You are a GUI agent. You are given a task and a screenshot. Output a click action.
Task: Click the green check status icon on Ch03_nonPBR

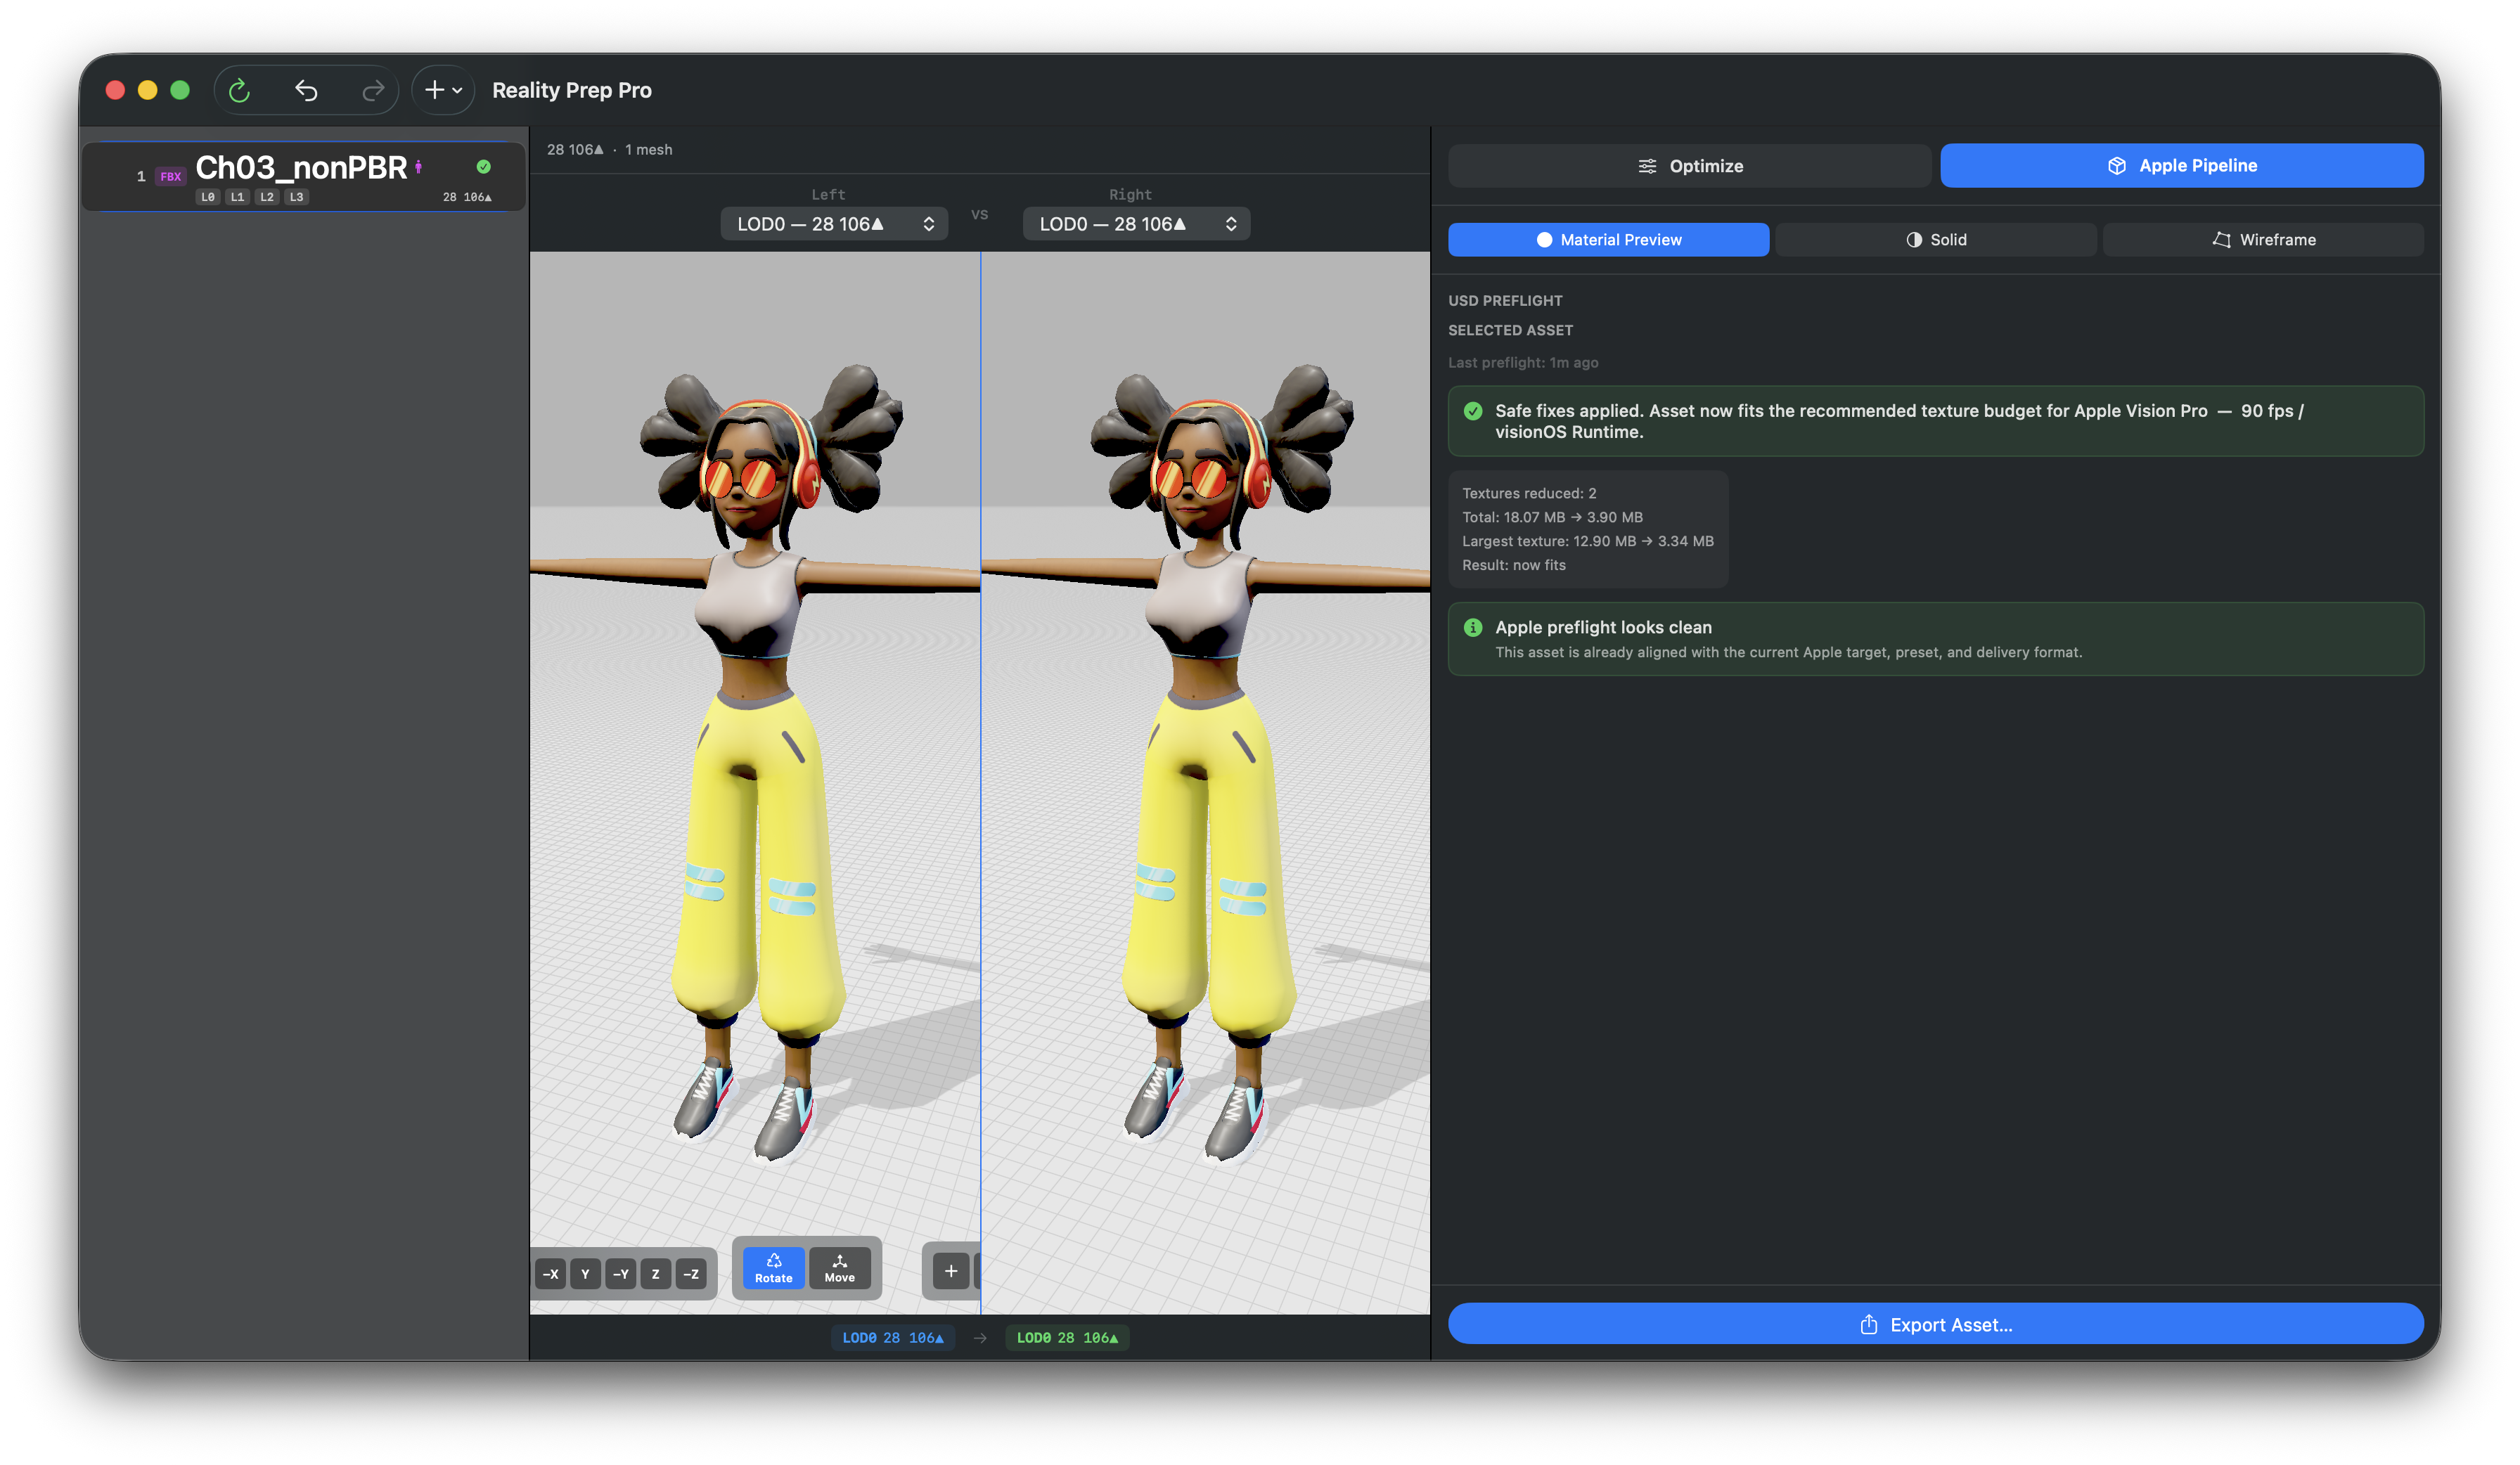(484, 167)
